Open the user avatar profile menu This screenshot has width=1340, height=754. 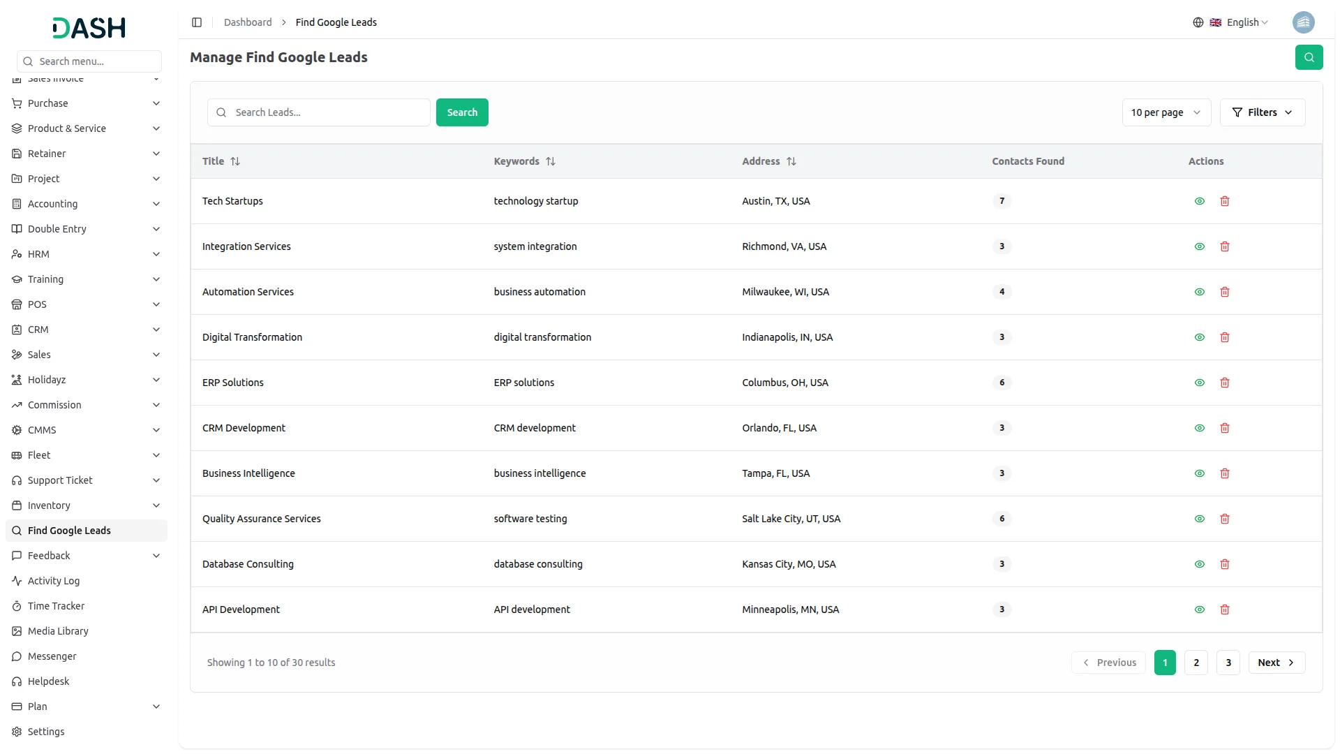click(1303, 22)
